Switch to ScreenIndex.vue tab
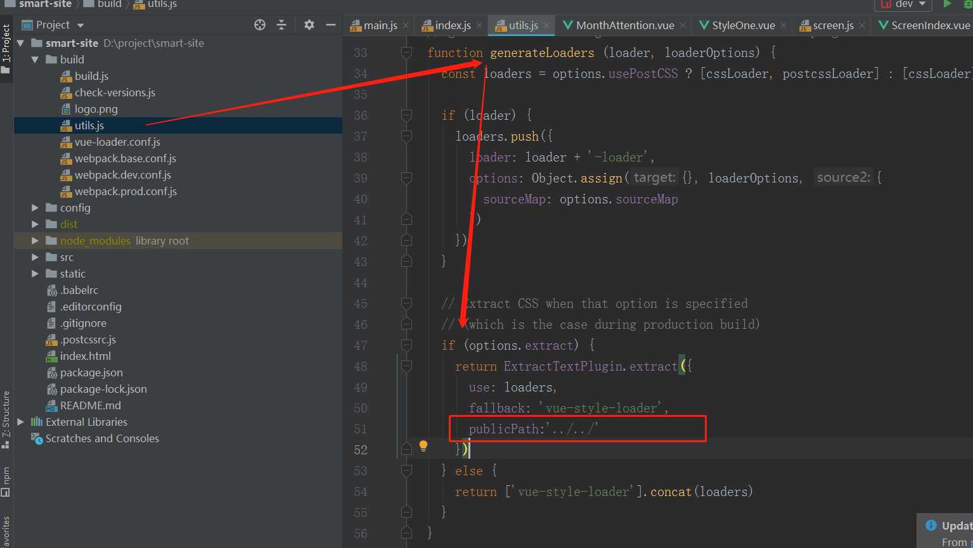973x548 pixels. tap(924, 25)
